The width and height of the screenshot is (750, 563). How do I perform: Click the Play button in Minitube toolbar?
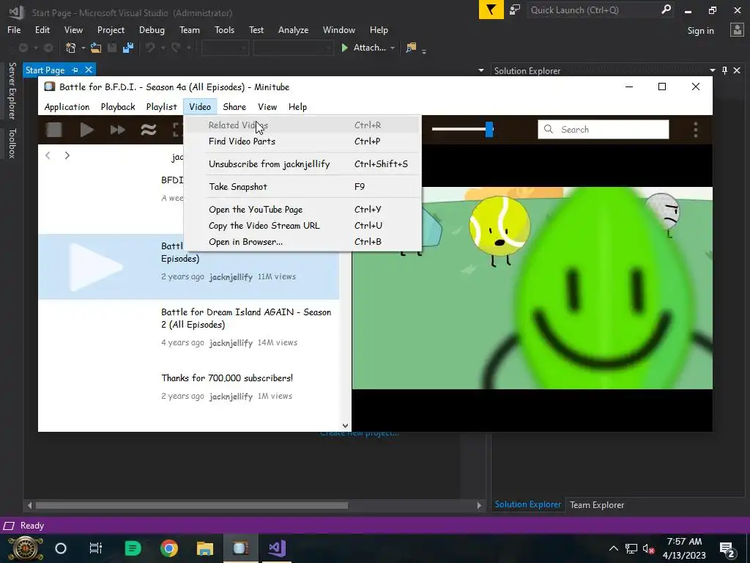pyautogui.click(x=86, y=130)
